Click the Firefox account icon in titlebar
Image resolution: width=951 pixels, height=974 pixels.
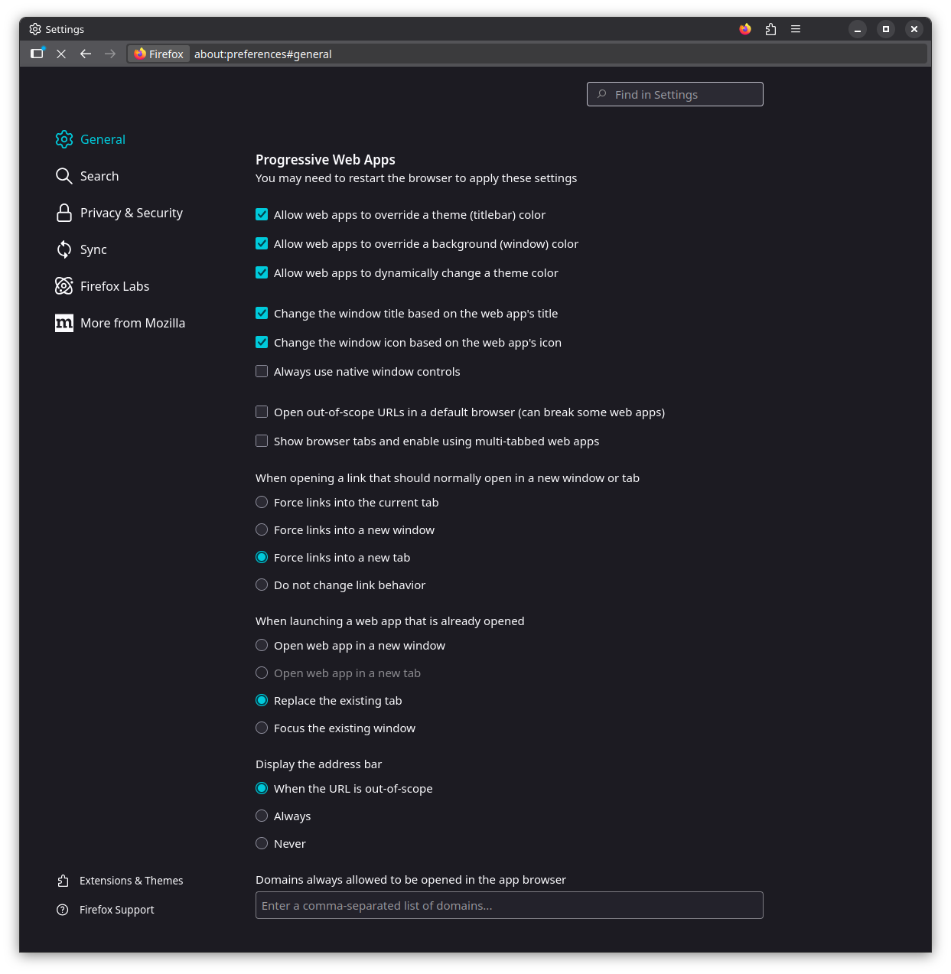[x=745, y=29]
